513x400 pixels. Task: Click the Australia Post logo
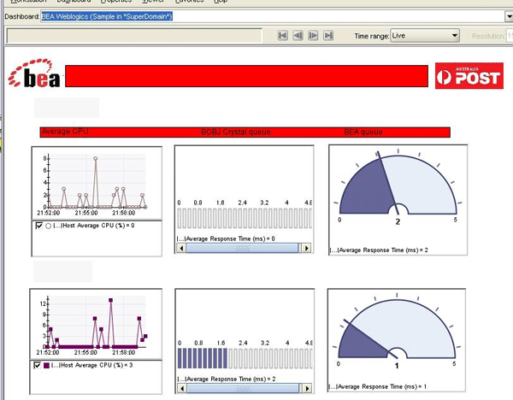469,75
